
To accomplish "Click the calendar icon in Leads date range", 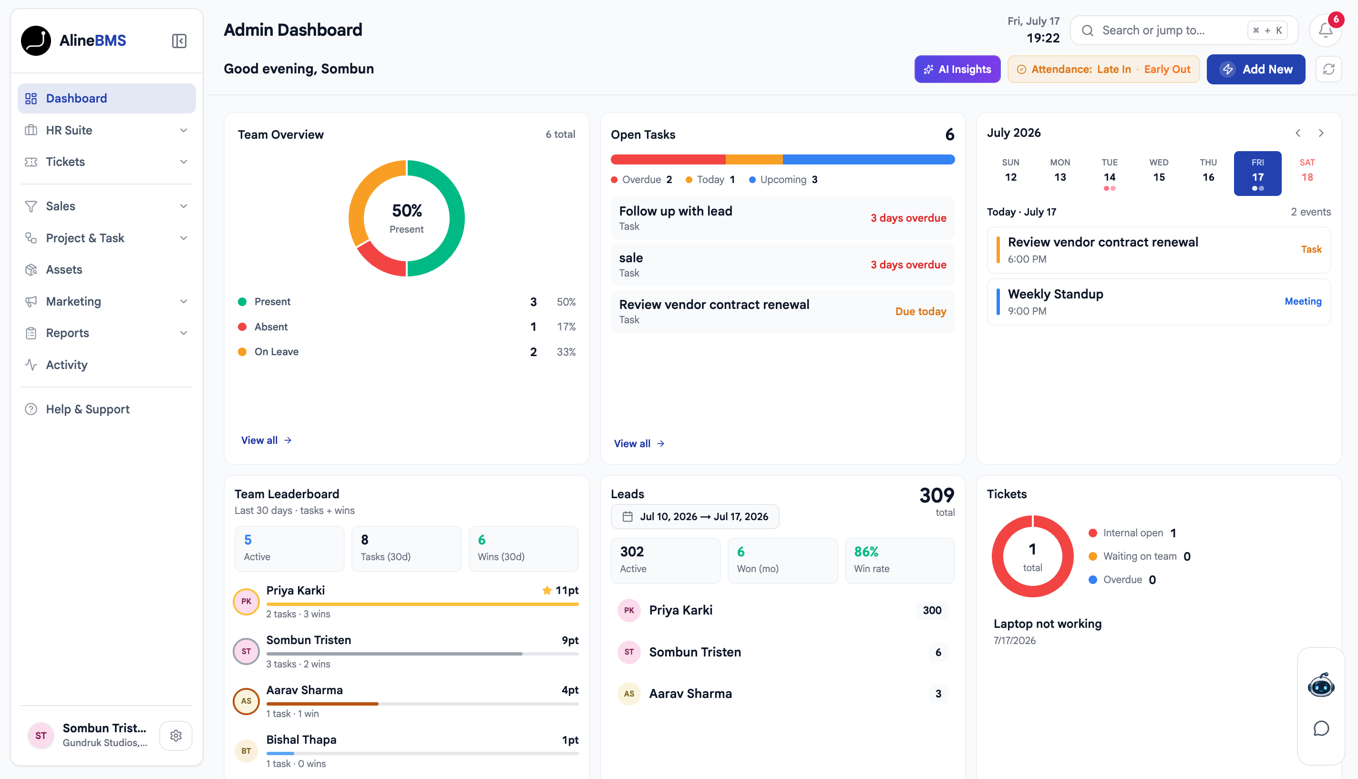I will pos(628,517).
